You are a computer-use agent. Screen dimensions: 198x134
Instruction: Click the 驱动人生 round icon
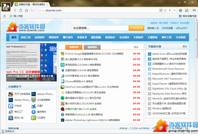click(x=11, y=118)
